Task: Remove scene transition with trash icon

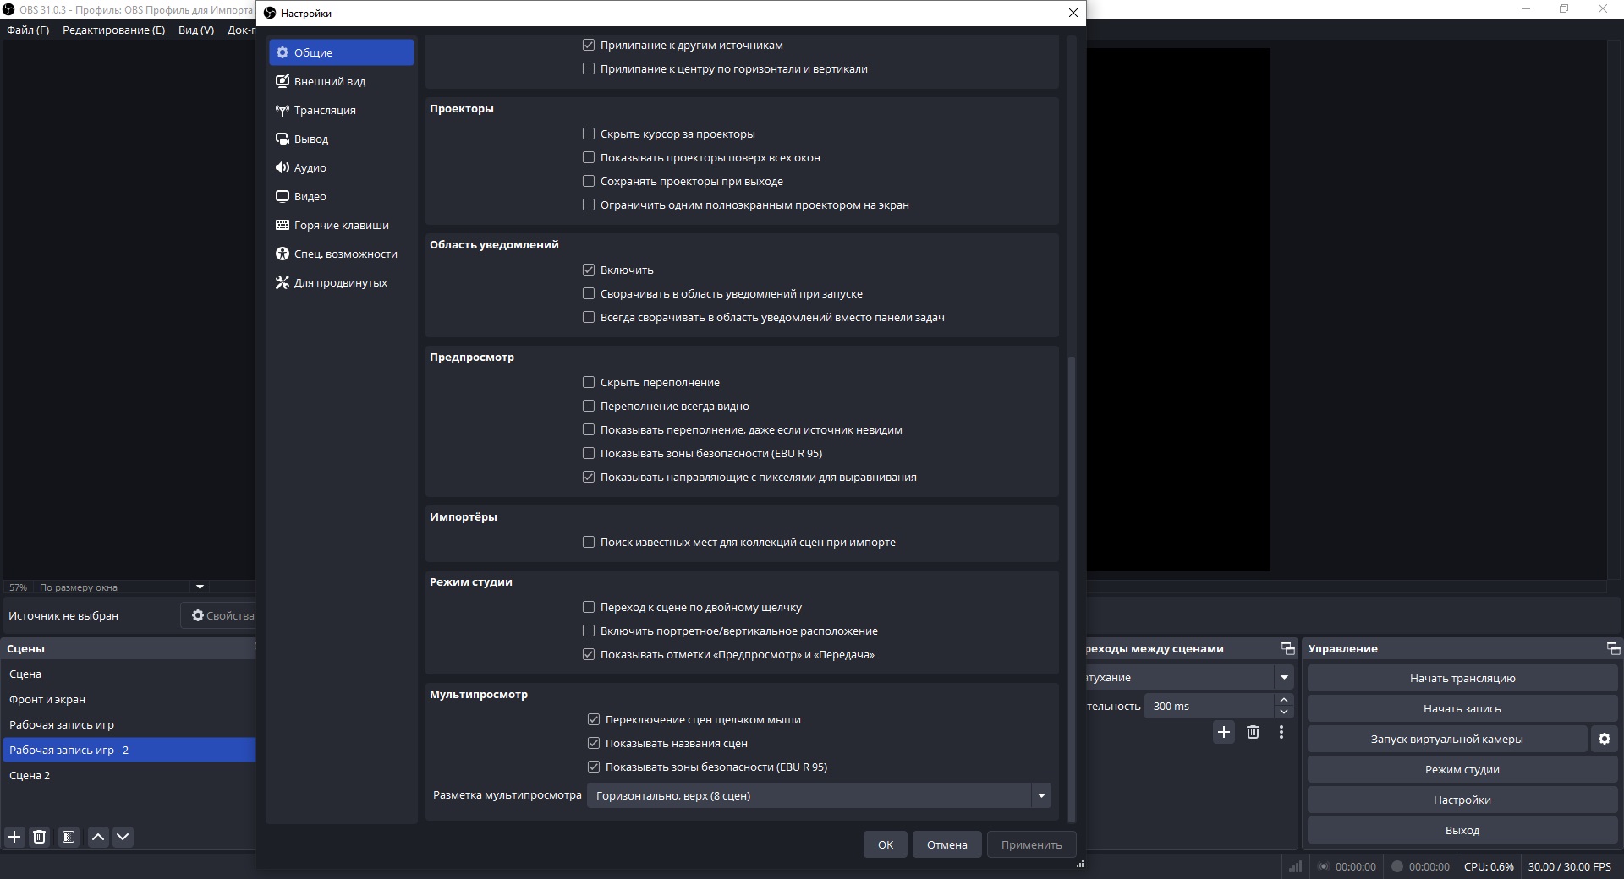Action: click(1253, 732)
